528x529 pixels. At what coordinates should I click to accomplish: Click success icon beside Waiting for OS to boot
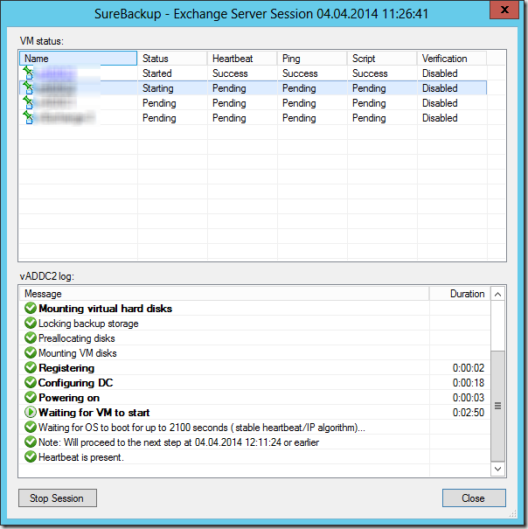click(x=31, y=427)
